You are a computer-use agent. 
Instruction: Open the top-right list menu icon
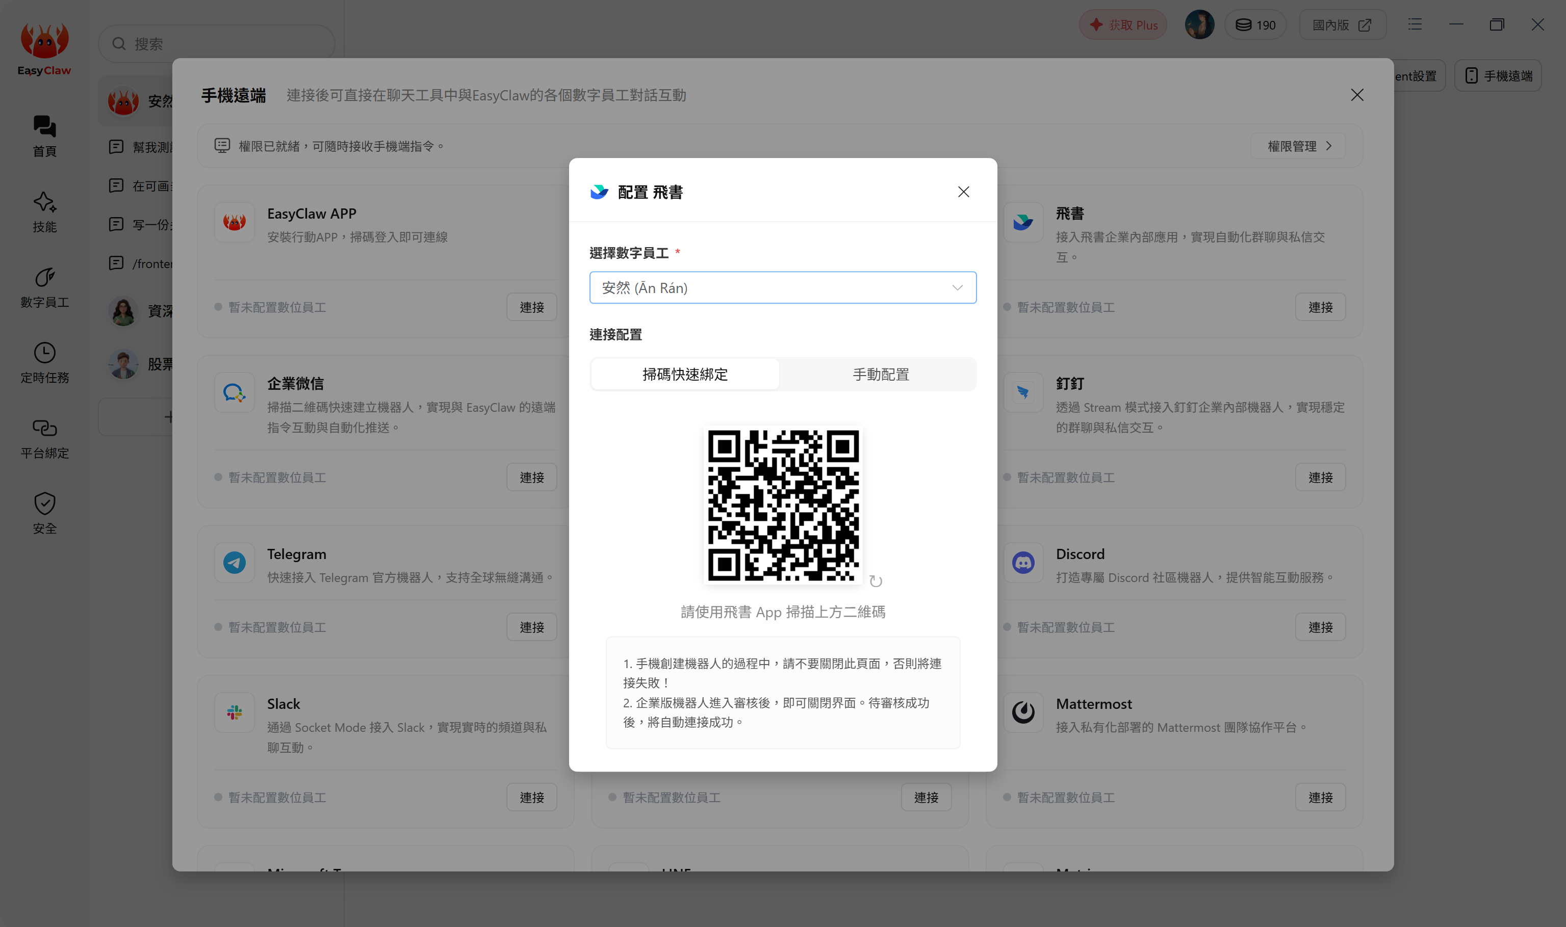click(x=1415, y=24)
